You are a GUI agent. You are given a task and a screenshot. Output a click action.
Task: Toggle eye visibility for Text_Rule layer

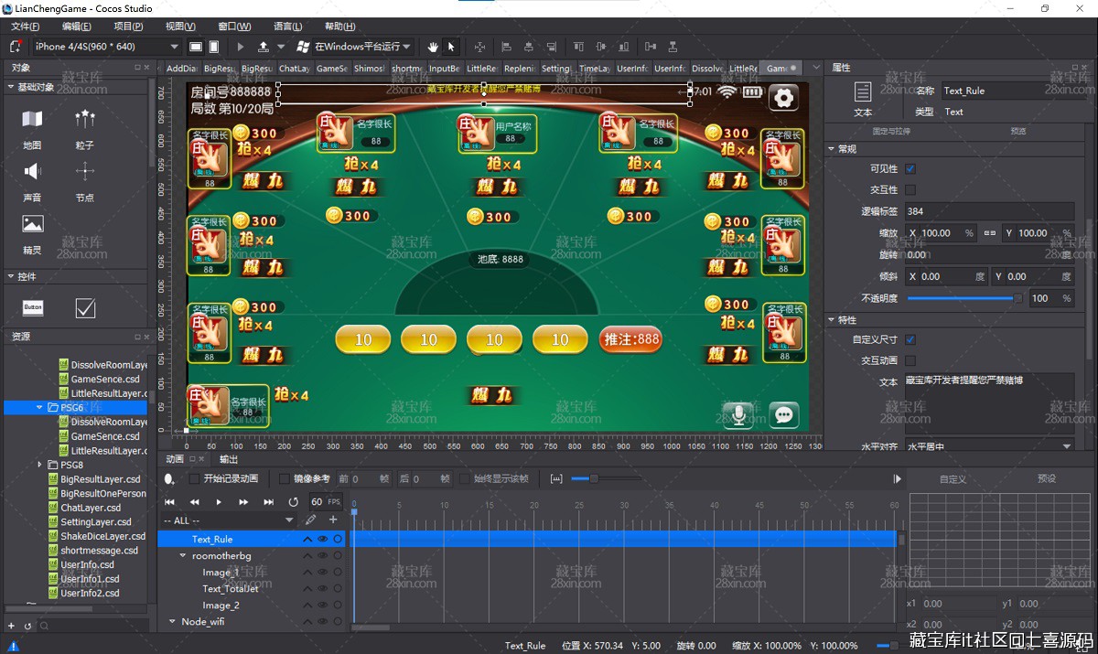click(x=322, y=540)
